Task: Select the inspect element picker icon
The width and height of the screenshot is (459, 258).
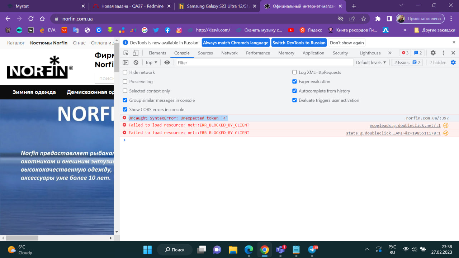Action: coord(126,53)
